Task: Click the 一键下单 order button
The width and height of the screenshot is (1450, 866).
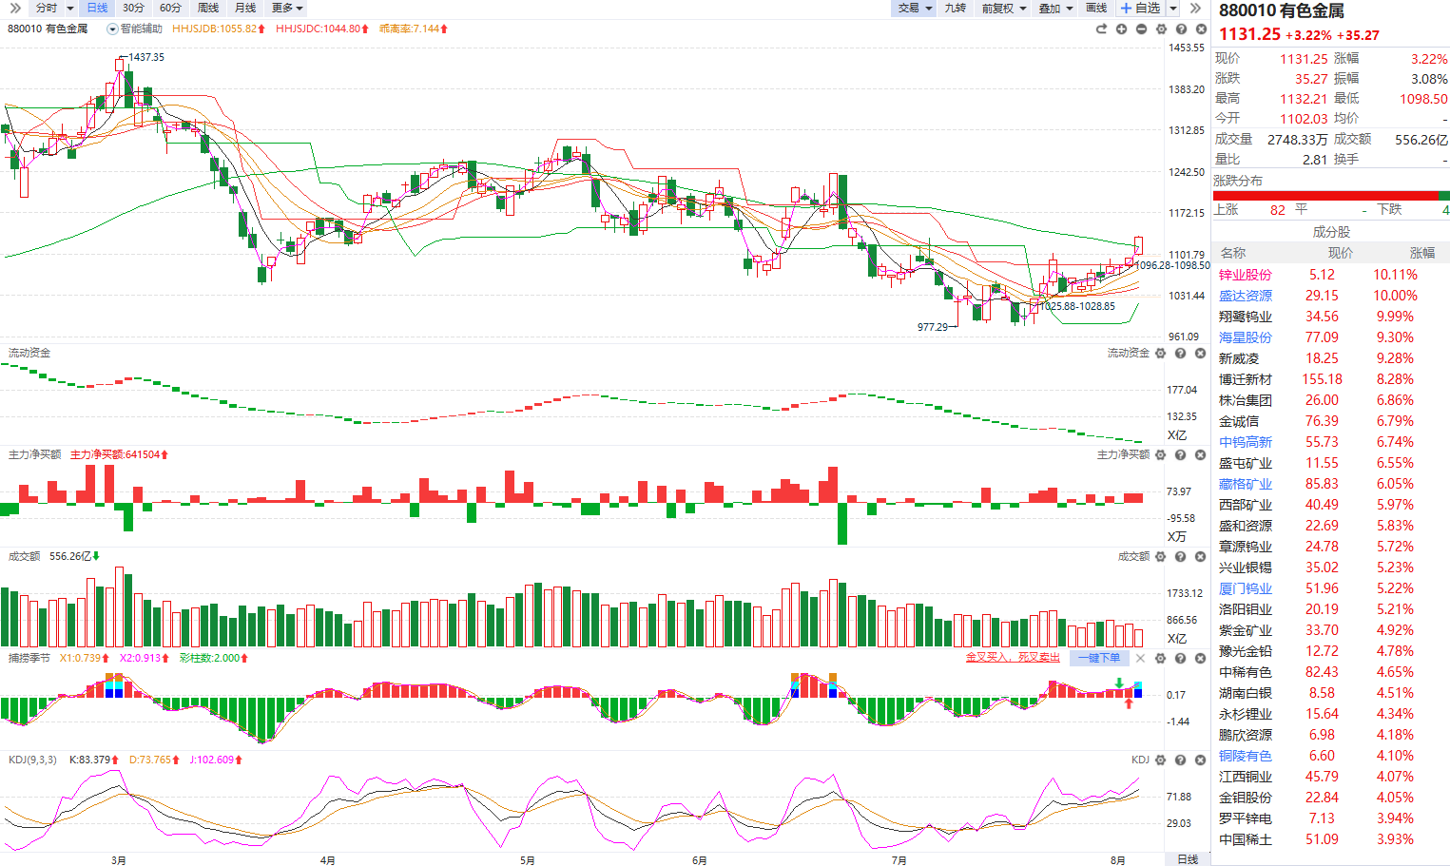Action: pos(1098,658)
